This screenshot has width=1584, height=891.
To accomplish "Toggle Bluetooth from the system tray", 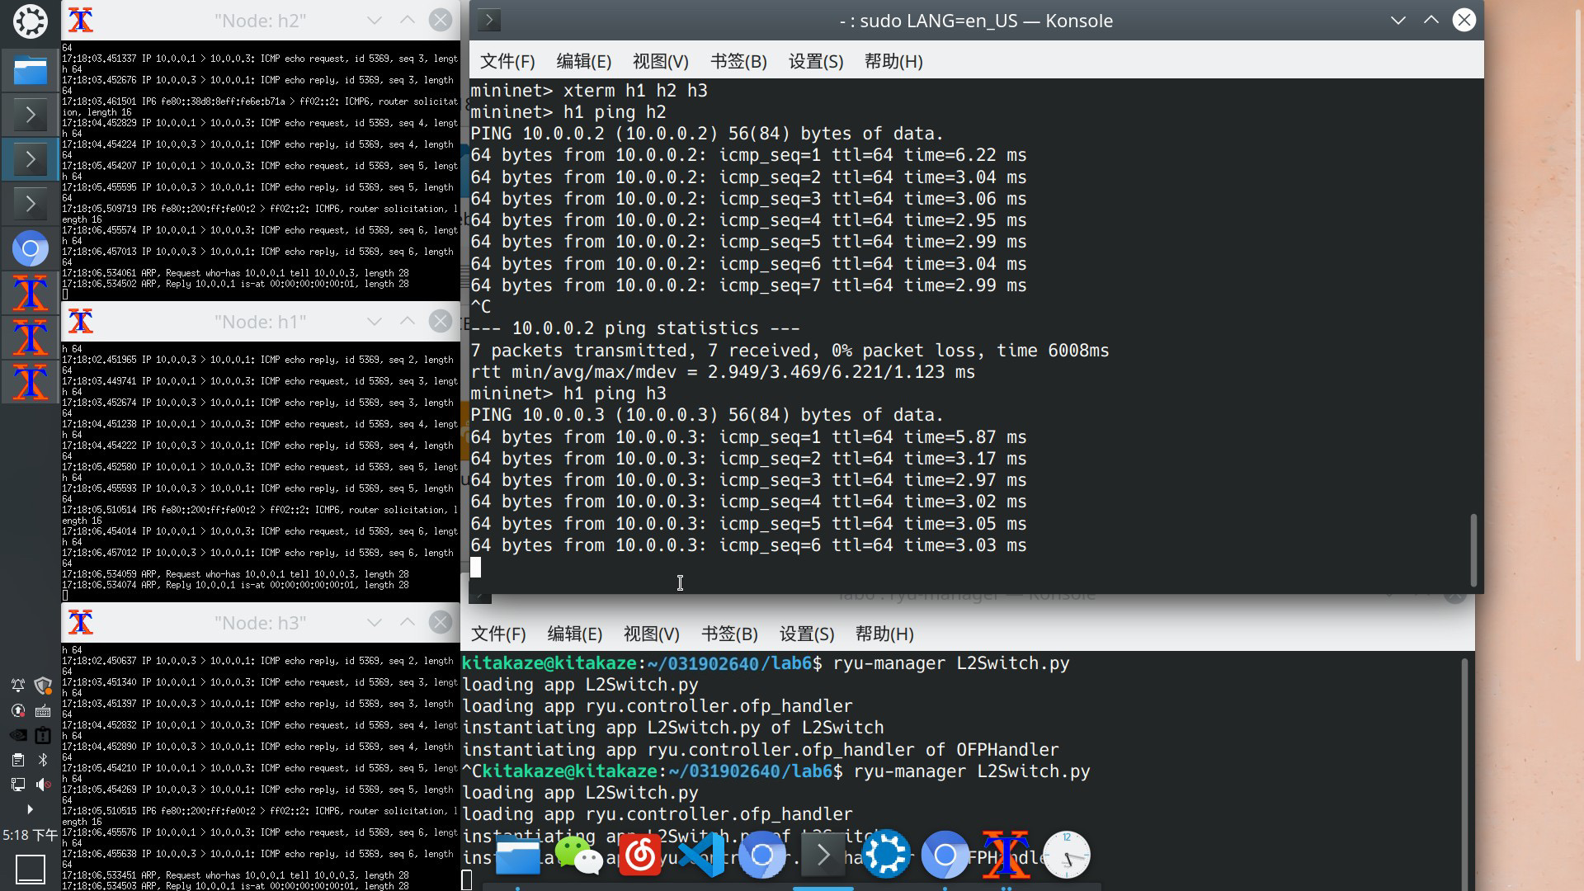I will (x=43, y=760).
